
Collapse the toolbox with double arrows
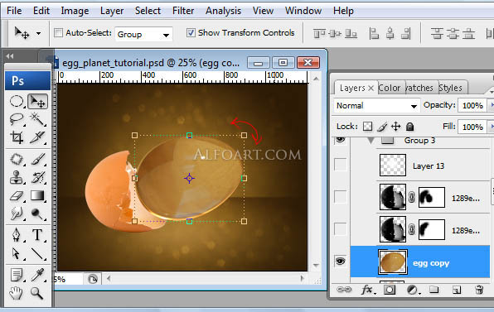pyautogui.click(x=10, y=56)
